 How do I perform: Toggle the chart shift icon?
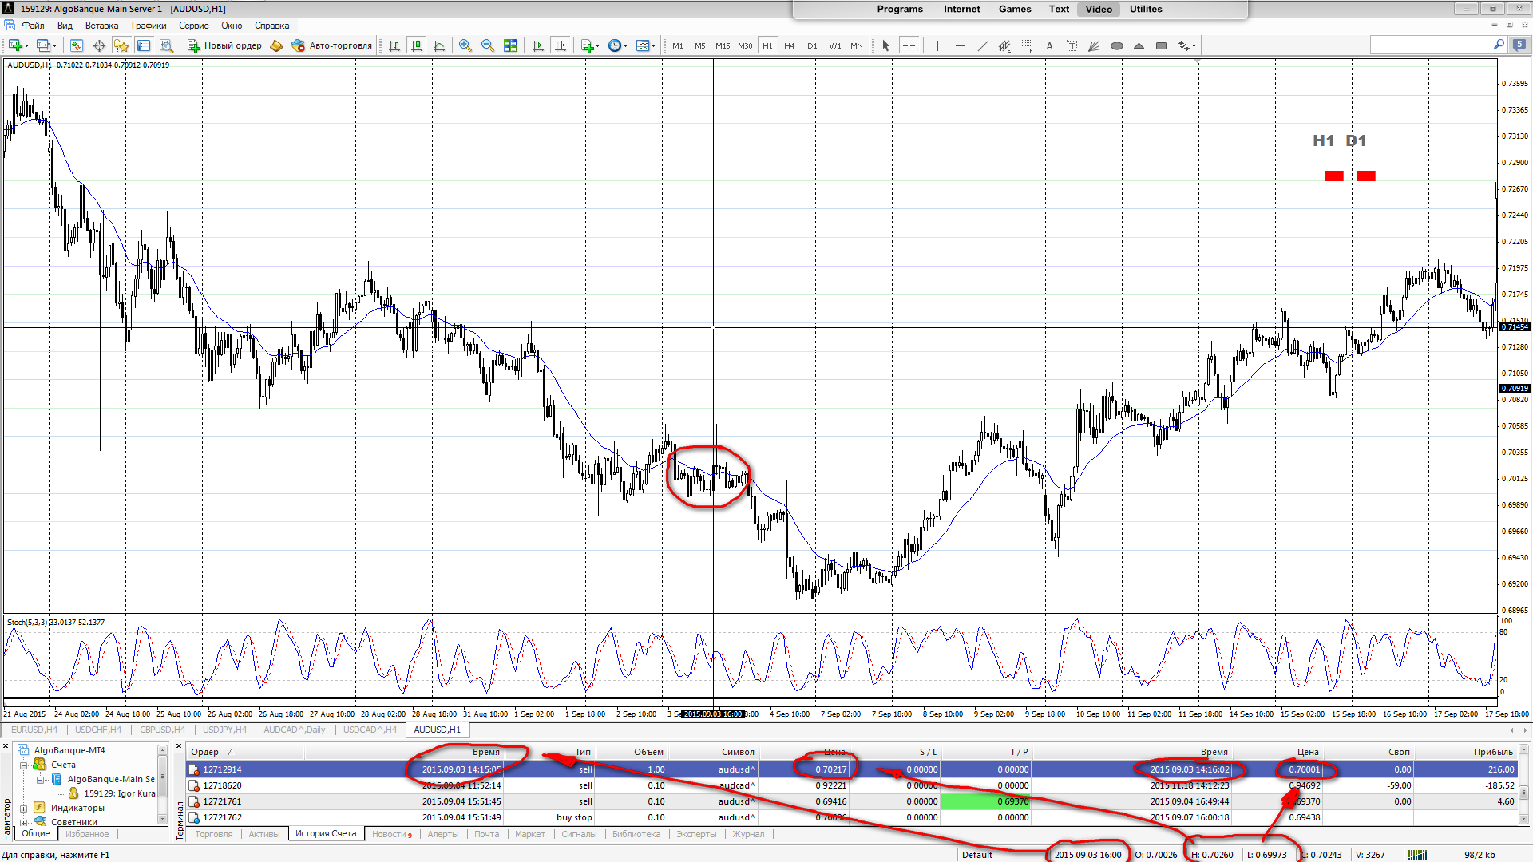pyautogui.click(x=561, y=45)
